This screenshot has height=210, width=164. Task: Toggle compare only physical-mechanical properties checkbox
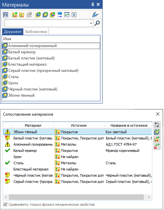pos(5,204)
